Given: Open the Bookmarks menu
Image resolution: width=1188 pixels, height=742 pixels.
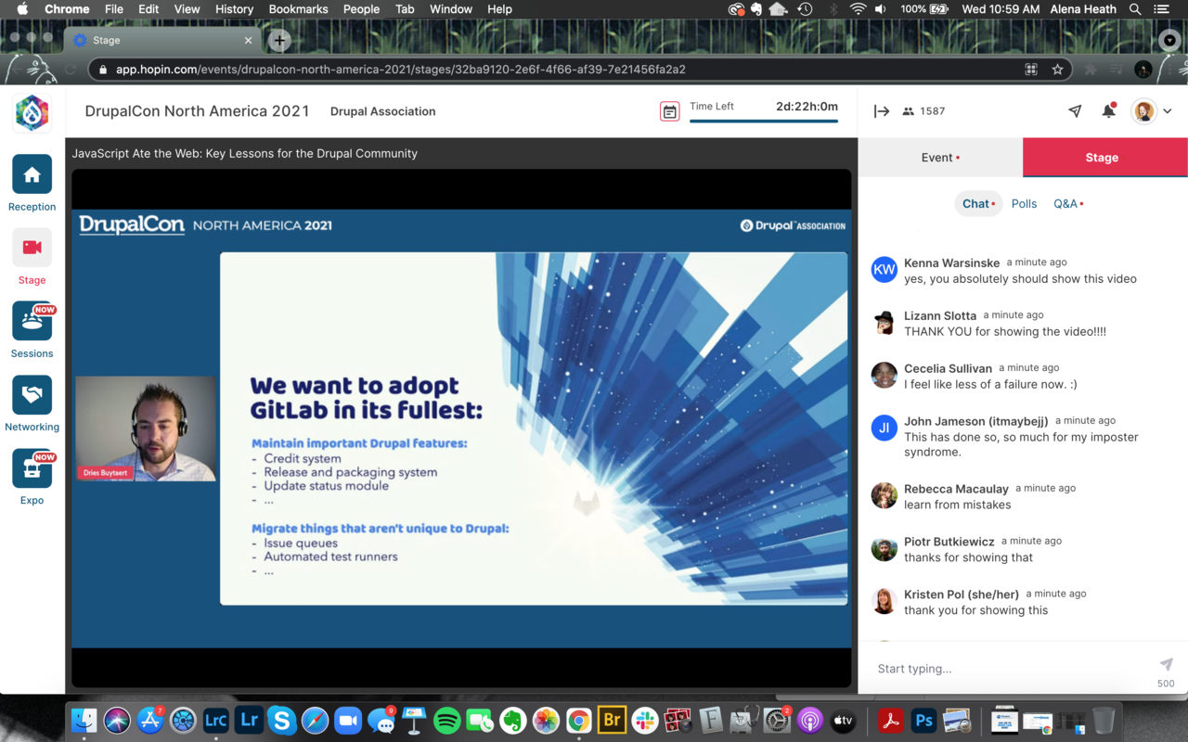Looking at the screenshot, I should tap(298, 9).
